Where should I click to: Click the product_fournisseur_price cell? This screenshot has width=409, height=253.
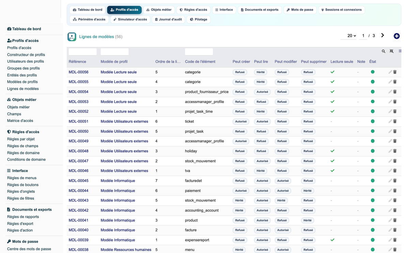(207, 92)
